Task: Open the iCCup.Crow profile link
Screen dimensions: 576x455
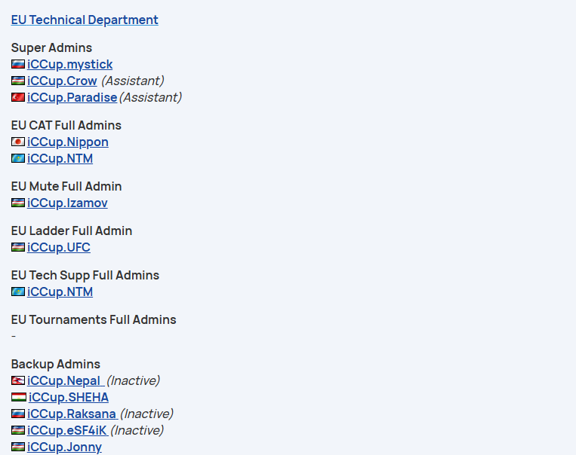Action: [62, 81]
